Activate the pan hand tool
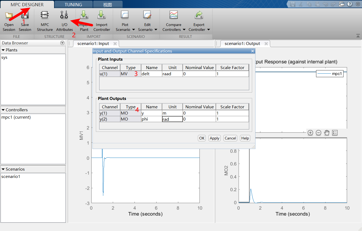 [327, 133]
